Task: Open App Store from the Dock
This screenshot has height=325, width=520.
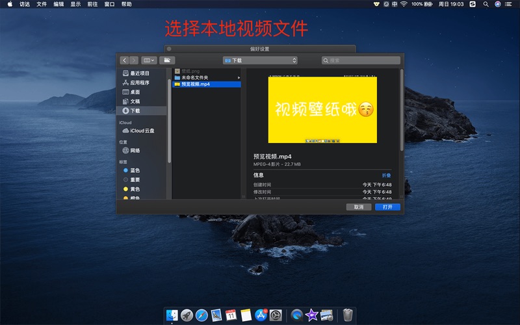Action: [261, 315]
